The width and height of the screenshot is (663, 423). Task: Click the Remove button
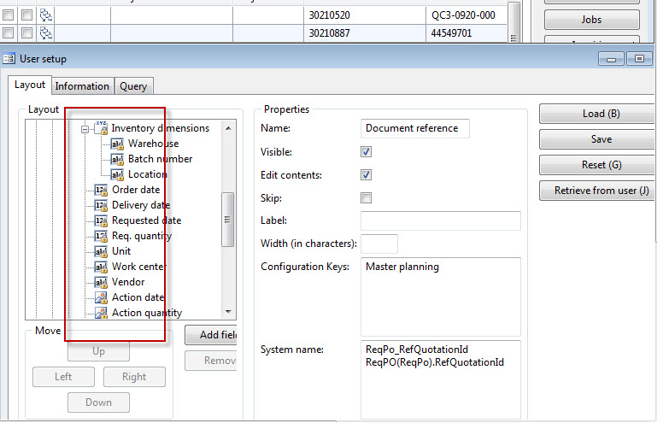click(x=211, y=361)
